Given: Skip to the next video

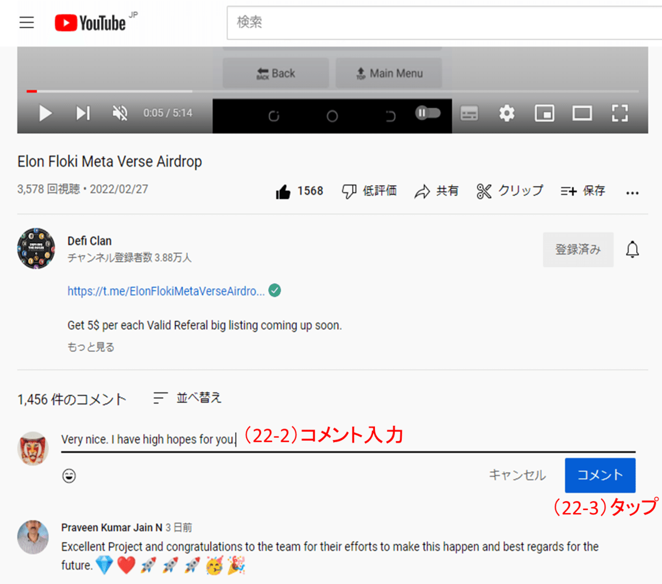Looking at the screenshot, I should click(x=83, y=113).
